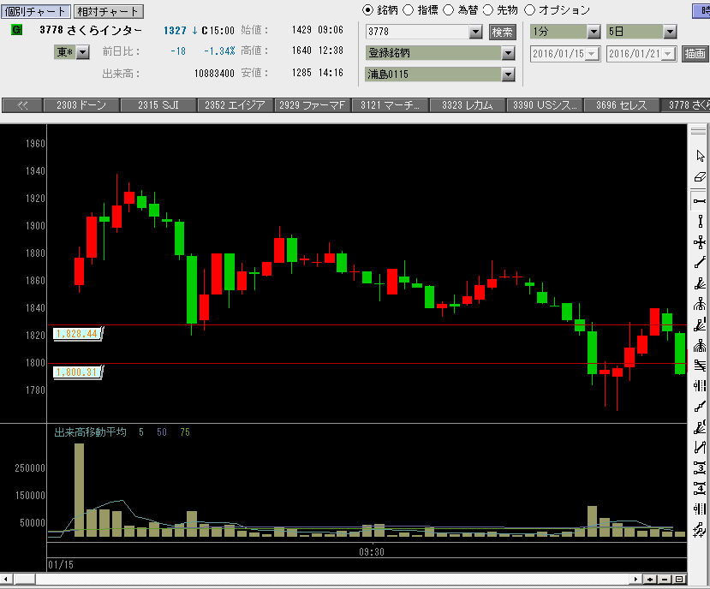710x589 pixels.
Task: Select the arrow pointer tool
Action: (x=700, y=156)
